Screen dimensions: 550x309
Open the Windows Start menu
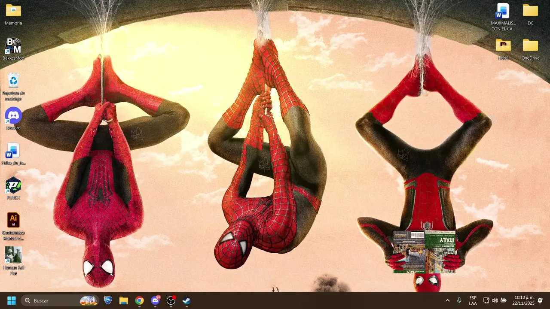click(12, 300)
